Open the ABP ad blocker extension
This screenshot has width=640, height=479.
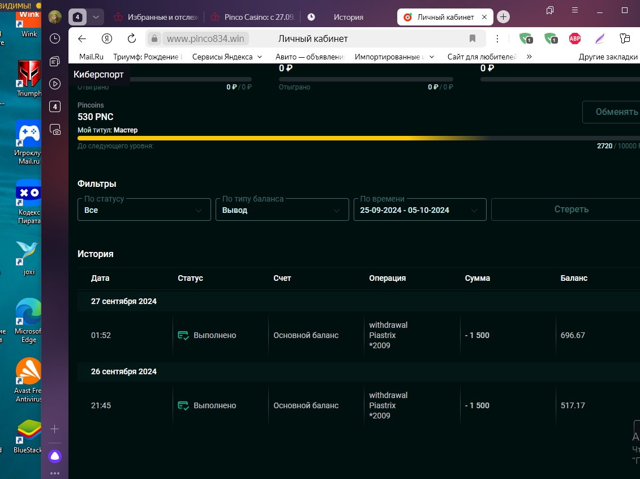(x=575, y=39)
